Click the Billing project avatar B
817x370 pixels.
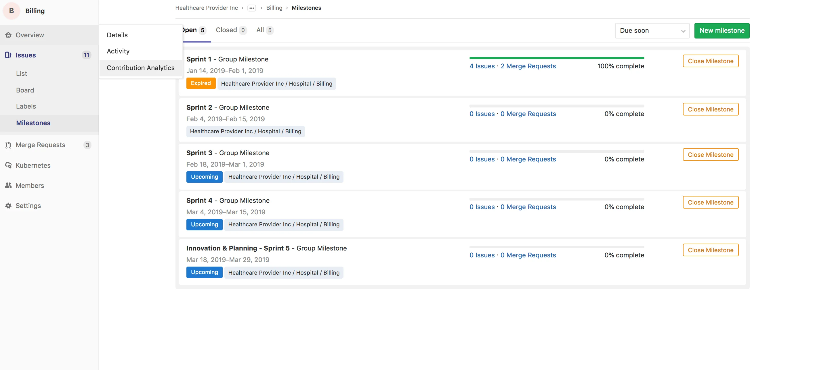(12, 11)
